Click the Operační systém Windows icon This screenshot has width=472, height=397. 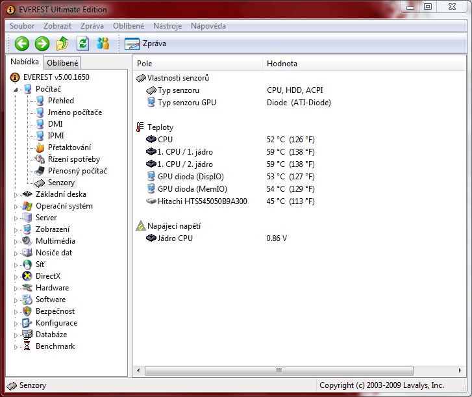[27, 206]
